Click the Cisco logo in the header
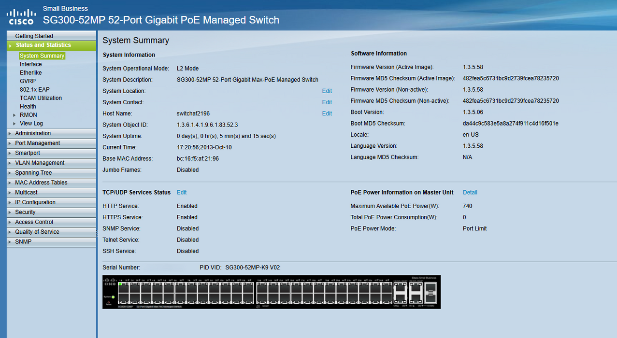This screenshot has width=617, height=338. 21,16
